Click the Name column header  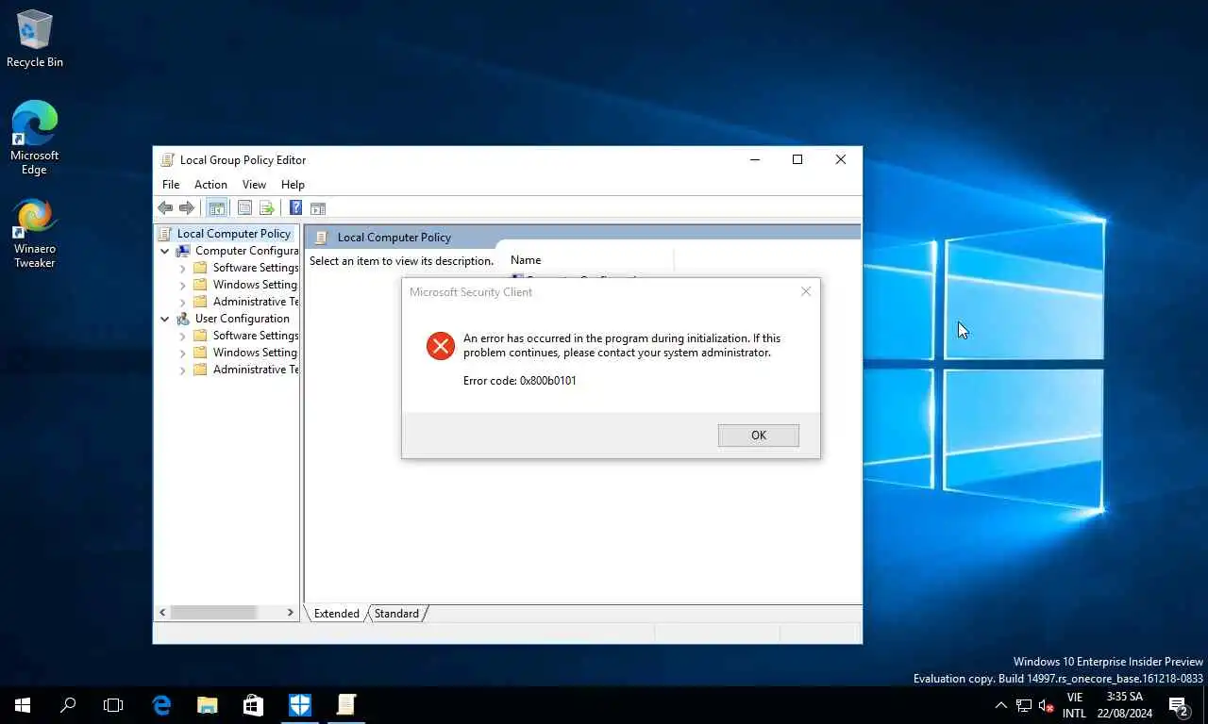526,260
